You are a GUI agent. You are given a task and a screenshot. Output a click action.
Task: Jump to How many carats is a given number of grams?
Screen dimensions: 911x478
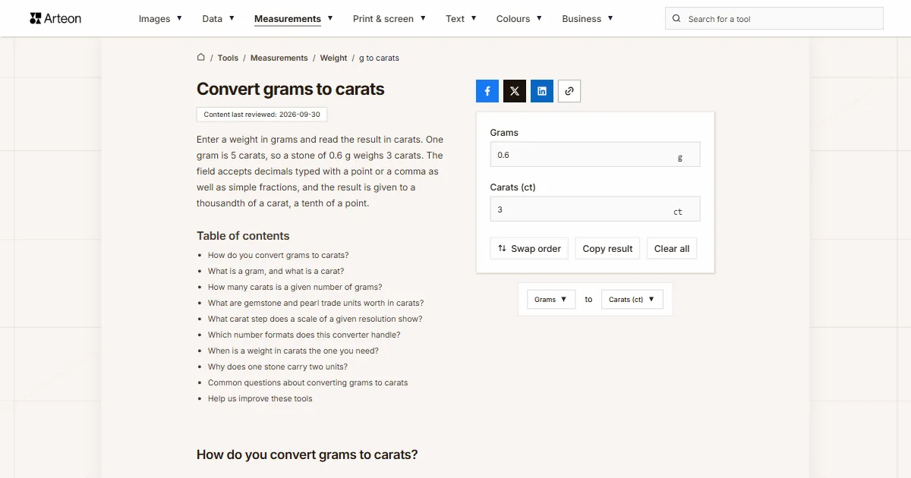coord(295,288)
